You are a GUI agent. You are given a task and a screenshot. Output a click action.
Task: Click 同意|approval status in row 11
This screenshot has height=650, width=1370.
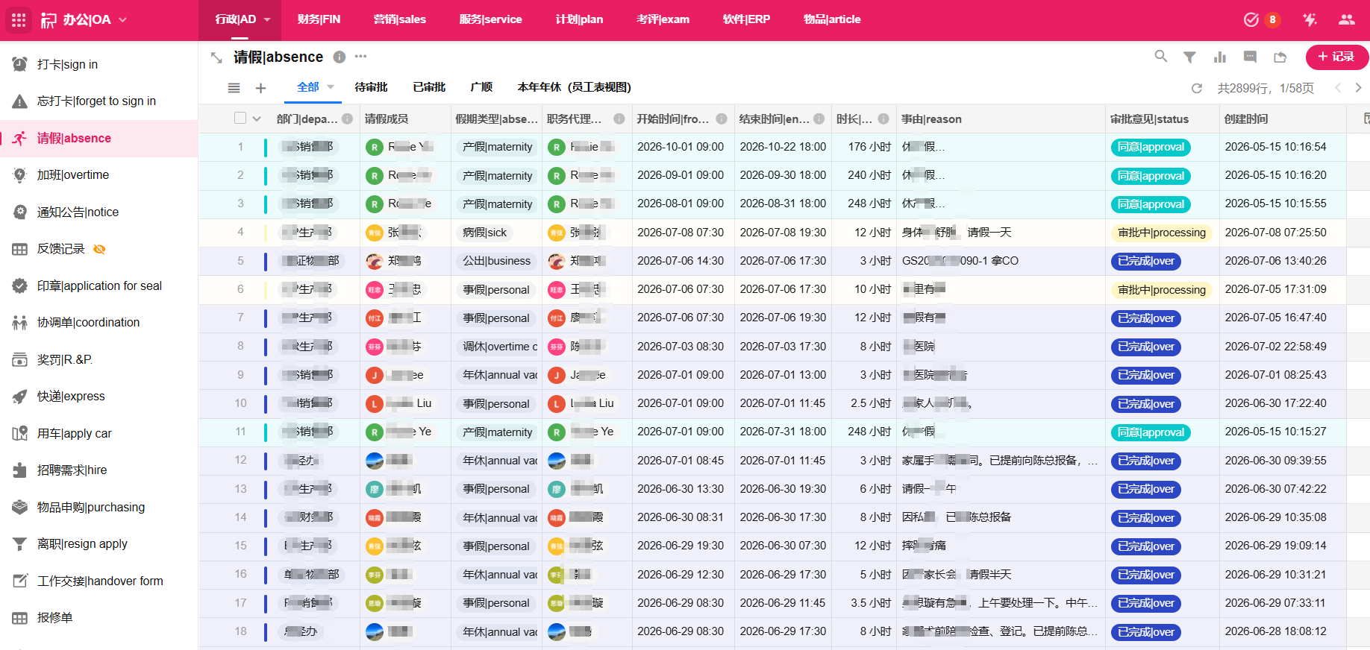pyautogui.click(x=1151, y=432)
